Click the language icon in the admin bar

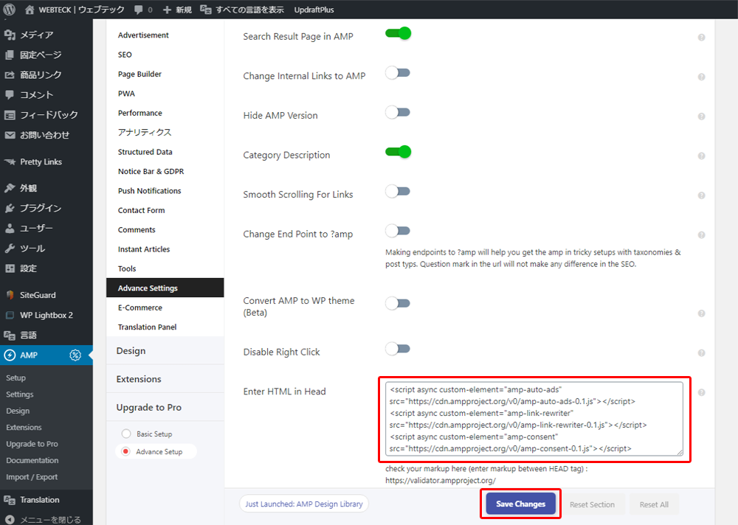(x=206, y=10)
